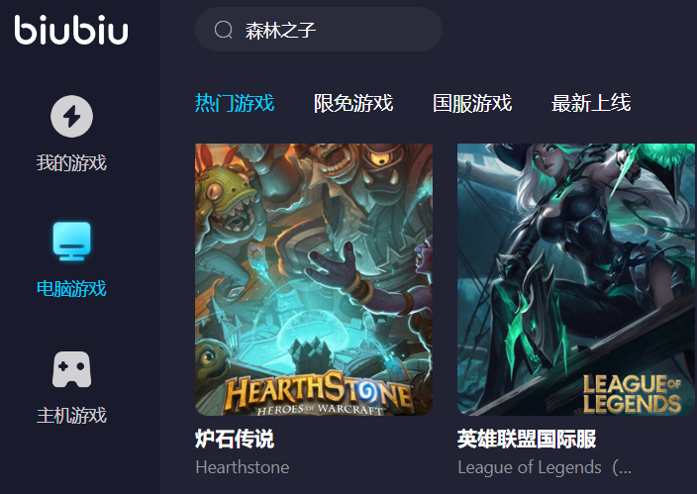Click the Hearthstone English subtitle
Screen dimensions: 697x494
tap(243, 467)
